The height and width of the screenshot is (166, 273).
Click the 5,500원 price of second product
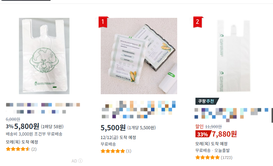[113, 128]
